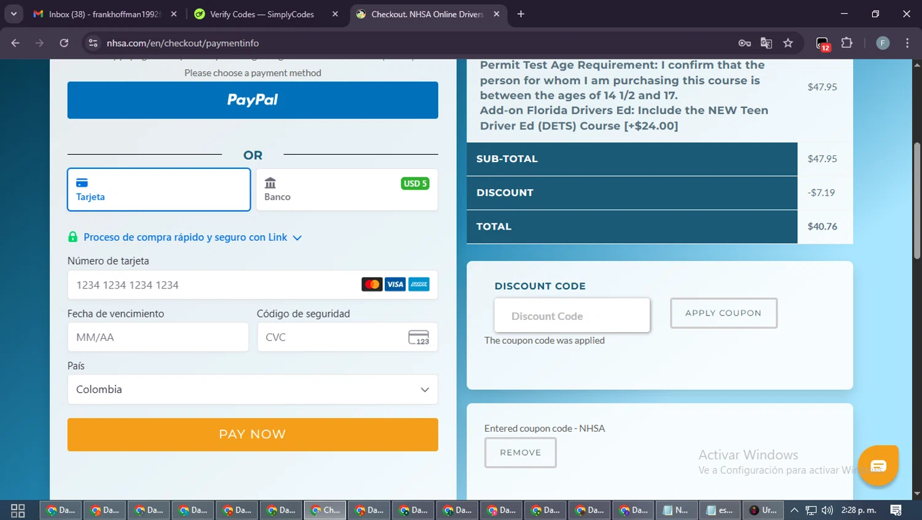Expand the Link fast checkout chevron
This screenshot has width=922, height=520.
(297, 238)
